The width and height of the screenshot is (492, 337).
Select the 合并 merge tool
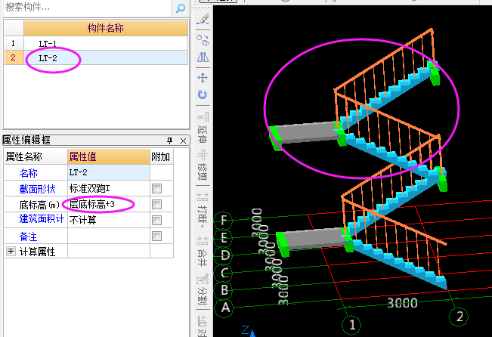click(x=203, y=252)
